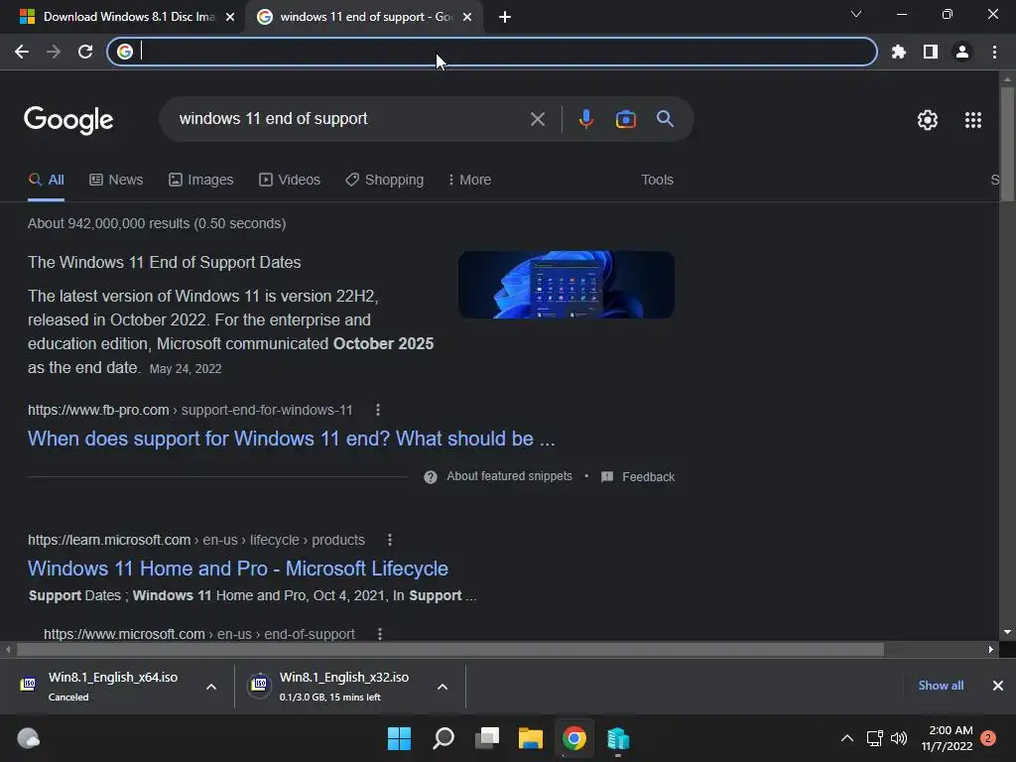Viewport: 1016px width, 762px height.
Task: Reload the current page
Action: [85, 52]
